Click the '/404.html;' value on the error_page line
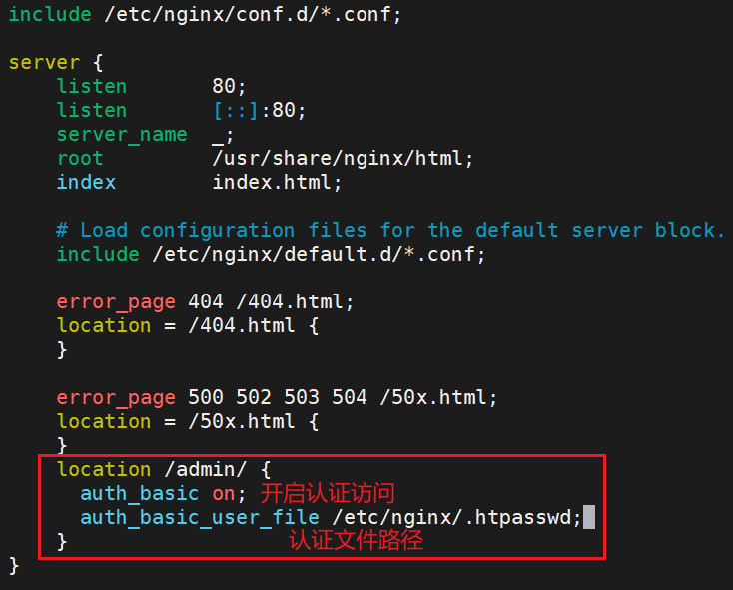 pyautogui.click(x=295, y=301)
